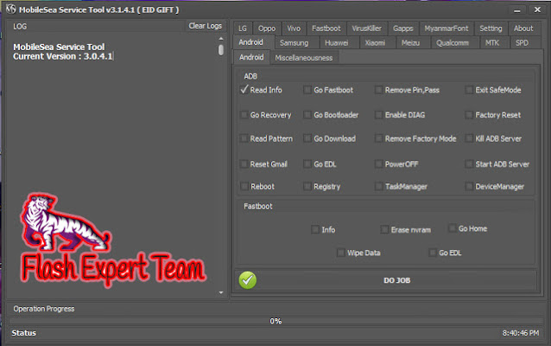Tick the Registry checkbox
This screenshot has height=346, width=551.
[x=307, y=186]
